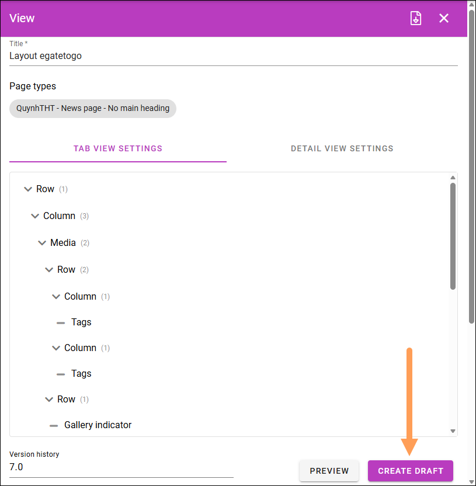476x486 pixels.
Task: Open the Tab View Settings tab
Action: [118, 148]
